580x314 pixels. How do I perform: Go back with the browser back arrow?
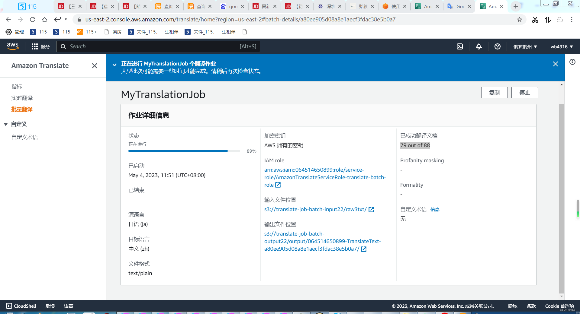point(8,20)
